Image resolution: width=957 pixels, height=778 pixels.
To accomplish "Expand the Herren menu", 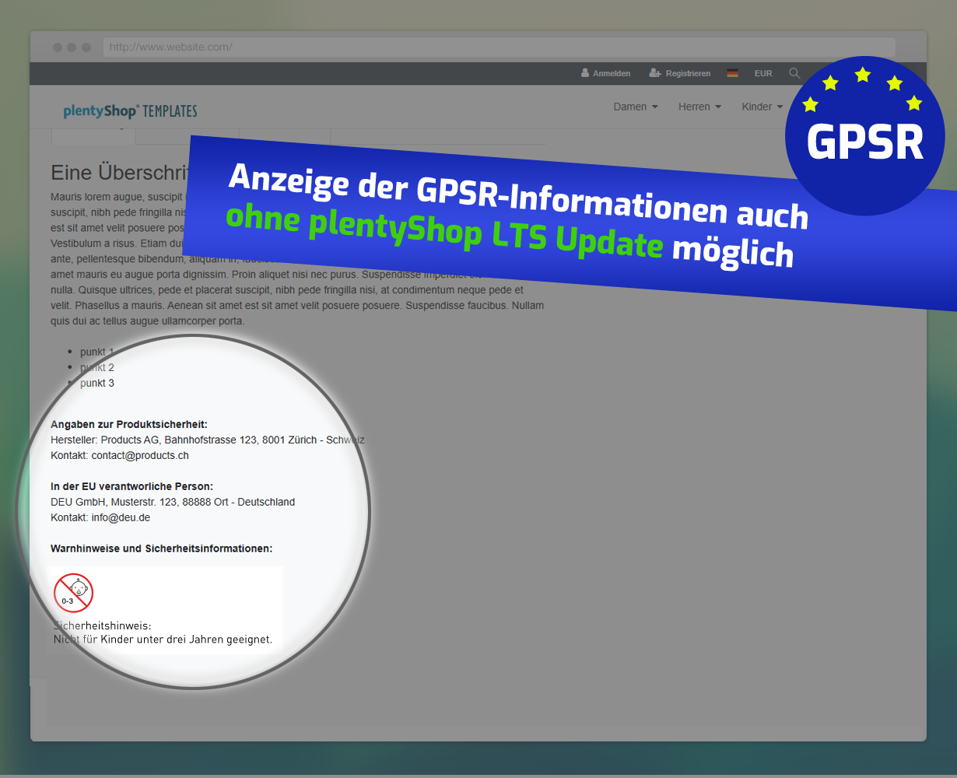I will (699, 107).
